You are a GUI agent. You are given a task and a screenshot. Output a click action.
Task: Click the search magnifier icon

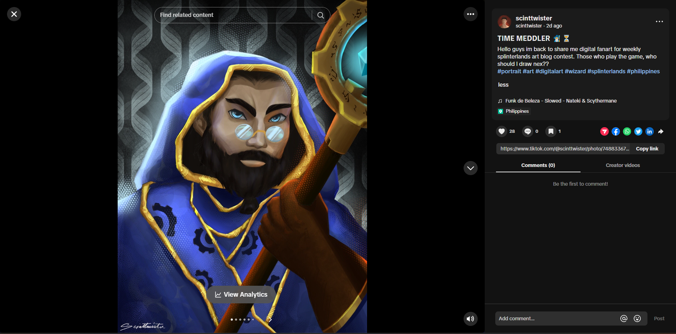coord(321,15)
